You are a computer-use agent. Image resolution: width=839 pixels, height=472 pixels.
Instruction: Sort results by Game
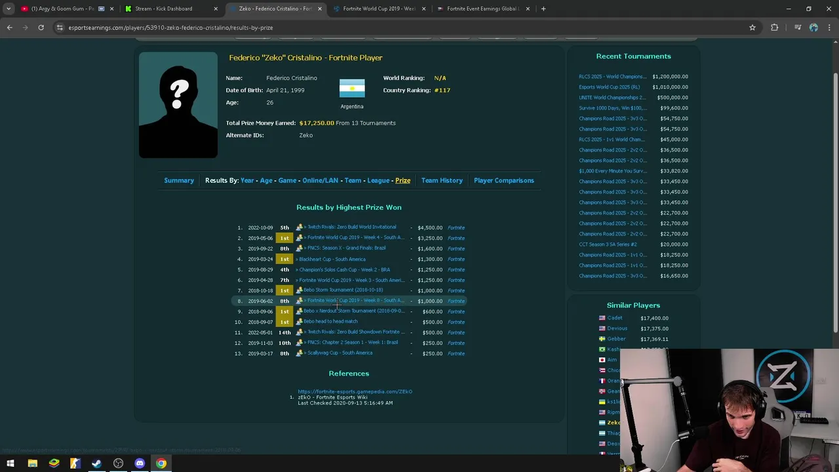[x=287, y=180]
